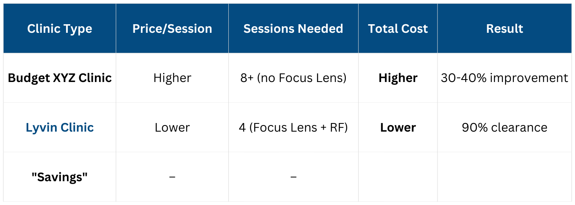
Task: Click the empty Savings Result cell
Action: 505,177
